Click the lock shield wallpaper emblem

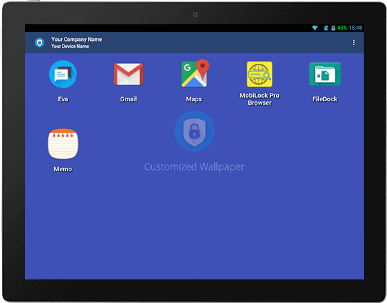194,131
